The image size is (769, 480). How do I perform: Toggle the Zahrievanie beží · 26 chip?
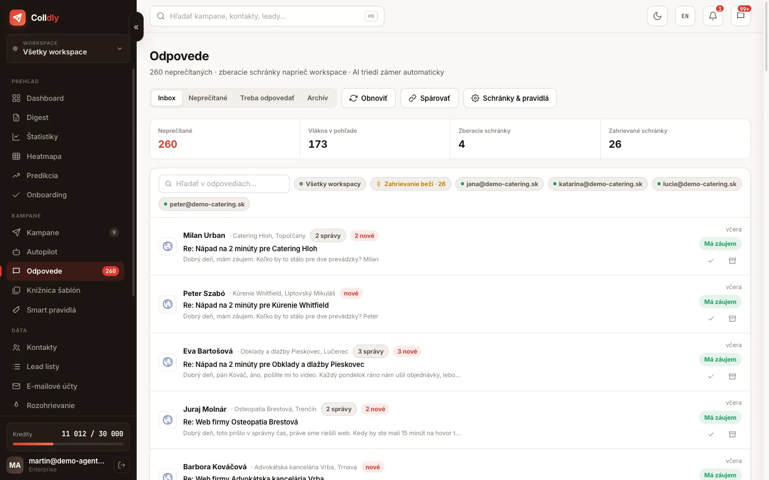[x=411, y=184]
